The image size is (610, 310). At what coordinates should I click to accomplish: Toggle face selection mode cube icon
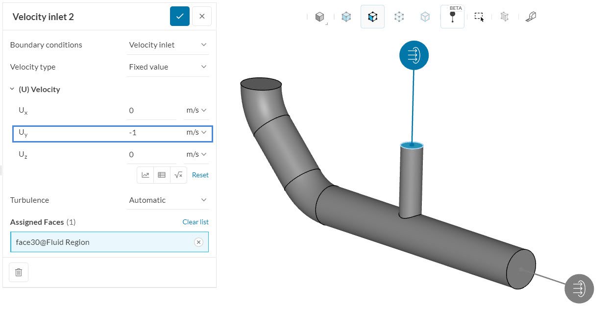tap(372, 17)
